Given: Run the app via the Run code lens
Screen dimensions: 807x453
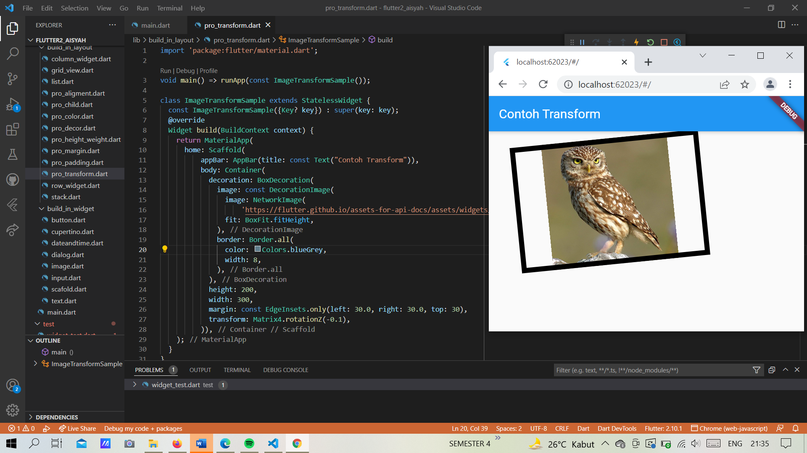Looking at the screenshot, I should click(166, 70).
